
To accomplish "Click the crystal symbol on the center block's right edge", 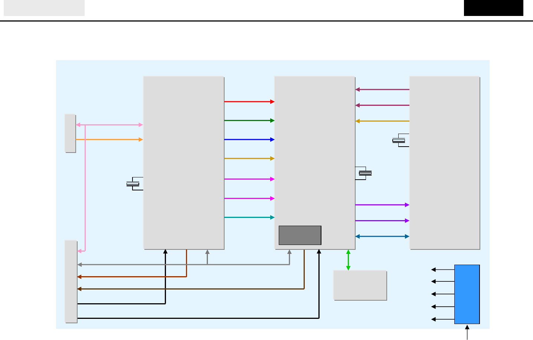I will pyautogui.click(x=363, y=173).
